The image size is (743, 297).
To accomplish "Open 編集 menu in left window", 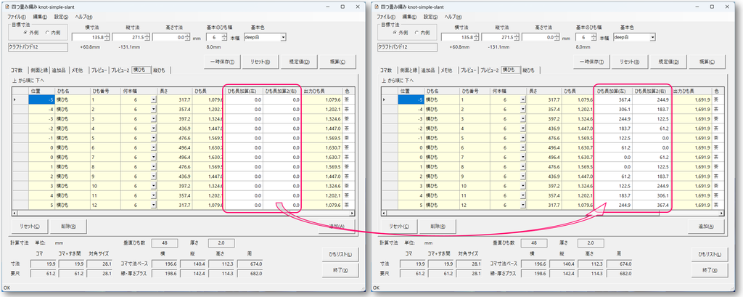I will tap(40, 17).
